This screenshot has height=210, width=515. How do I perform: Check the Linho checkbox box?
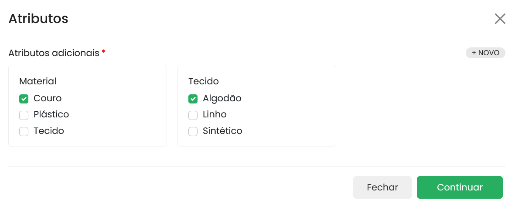coord(193,115)
